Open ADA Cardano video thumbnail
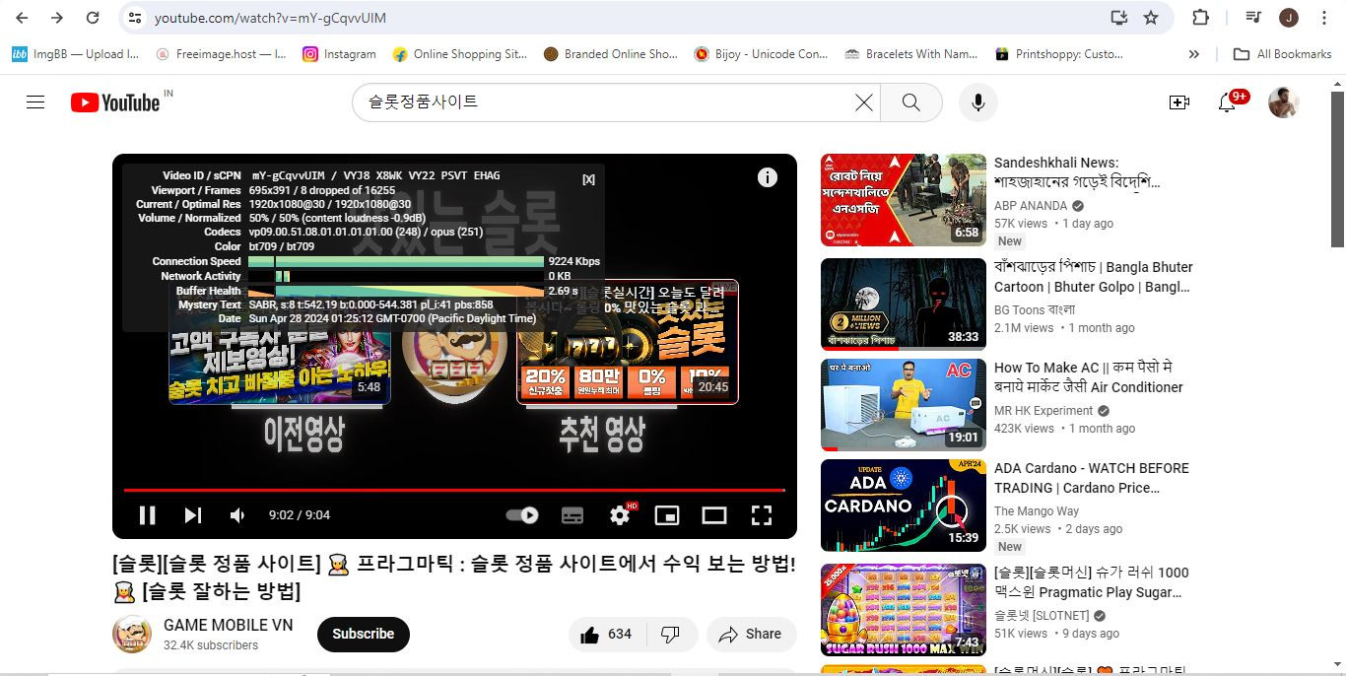This screenshot has width=1346, height=676. pos(904,506)
